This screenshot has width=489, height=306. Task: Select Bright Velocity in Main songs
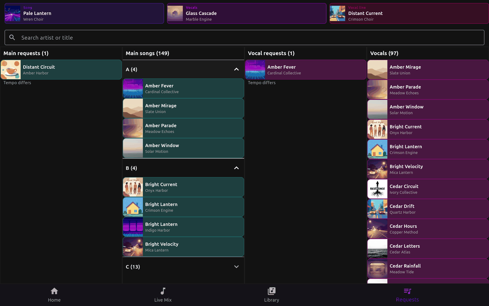183,247
